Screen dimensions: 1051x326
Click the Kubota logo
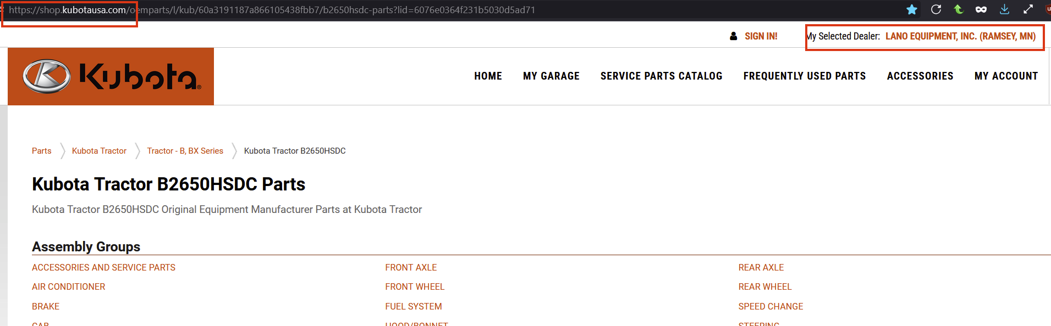(x=111, y=76)
